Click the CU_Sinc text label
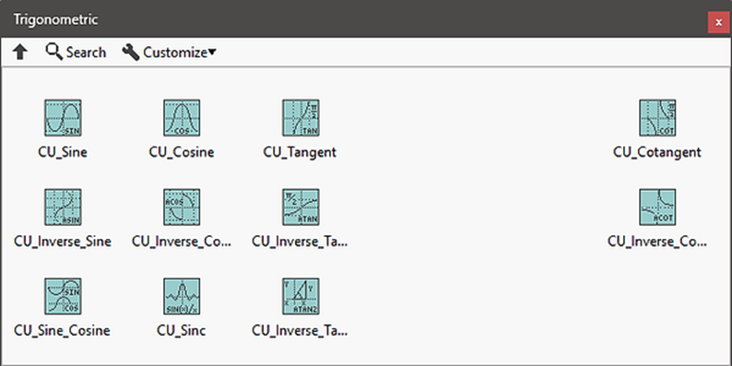 click(181, 331)
